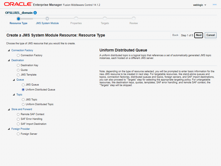Image resolution: width=221 pixels, height=166 pixels.
Task: Open the weblogic user dropdown
Action: click(199, 5)
